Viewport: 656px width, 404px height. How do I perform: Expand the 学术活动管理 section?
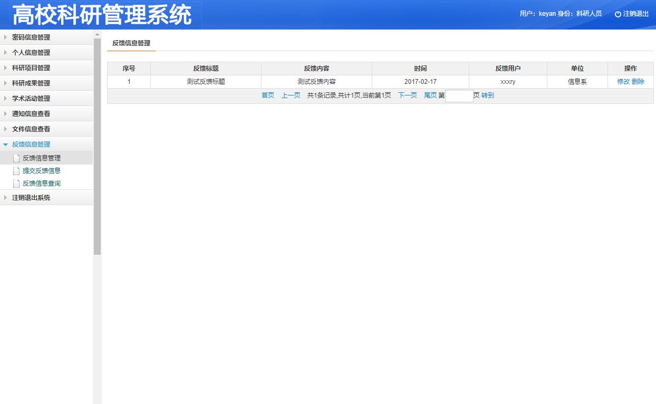point(29,98)
